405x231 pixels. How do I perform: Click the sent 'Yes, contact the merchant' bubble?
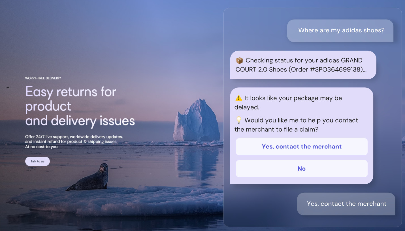coord(346,204)
